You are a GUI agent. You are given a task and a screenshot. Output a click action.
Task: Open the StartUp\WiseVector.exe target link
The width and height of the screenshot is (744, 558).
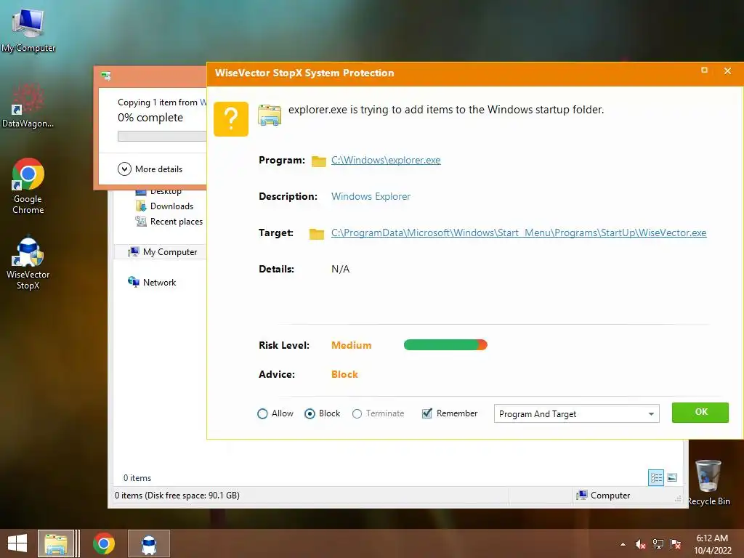point(519,232)
